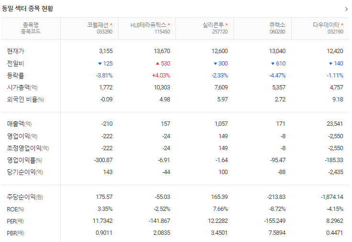The width and height of the screenshot is (352, 242).
Task: Click ROE value 7.66%
Action: coord(220,209)
